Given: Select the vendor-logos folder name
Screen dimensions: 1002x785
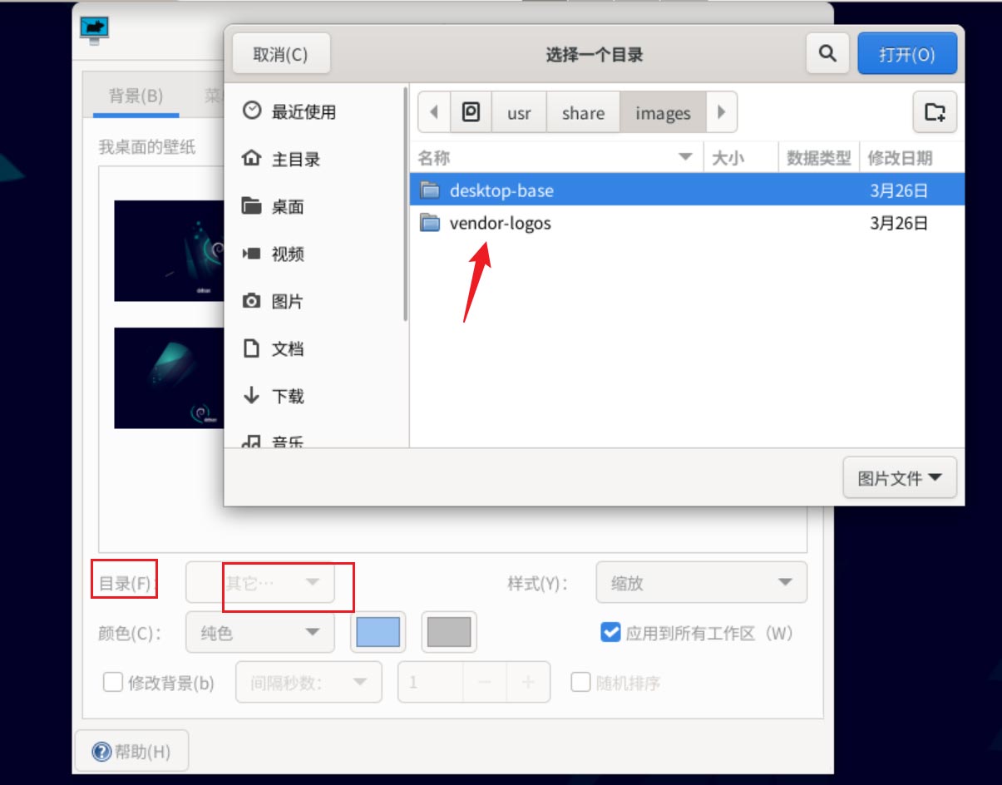Looking at the screenshot, I should click(500, 223).
